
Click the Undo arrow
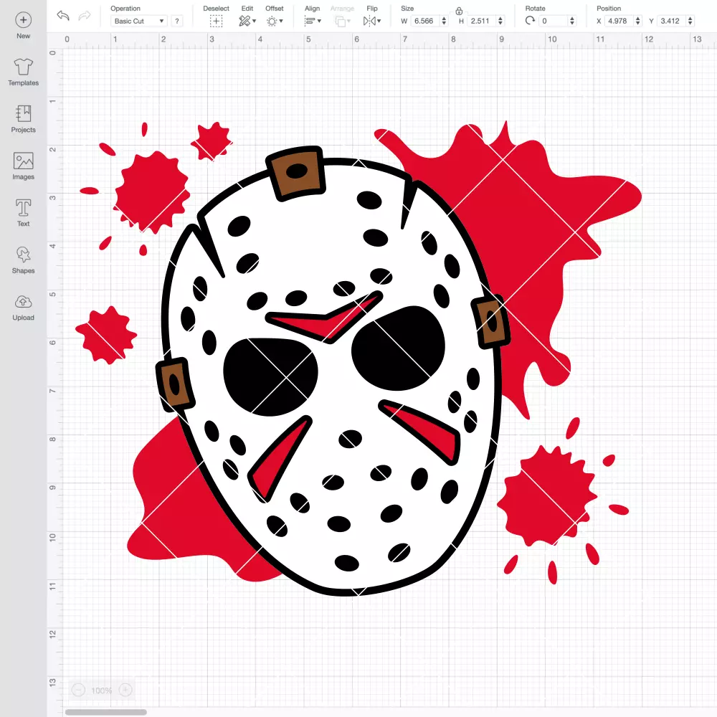(63, 16)
